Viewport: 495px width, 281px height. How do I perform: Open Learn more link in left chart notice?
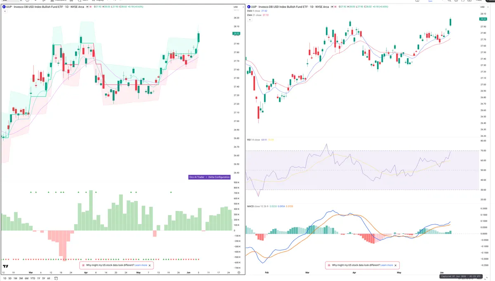[x=141, y=265]
